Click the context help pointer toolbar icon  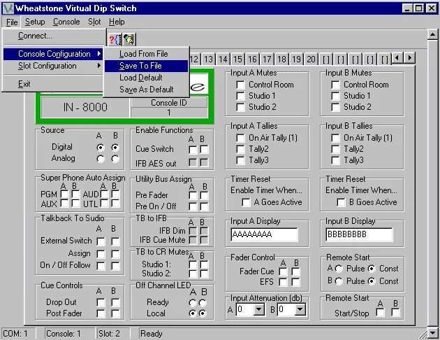tap(129, 39)
